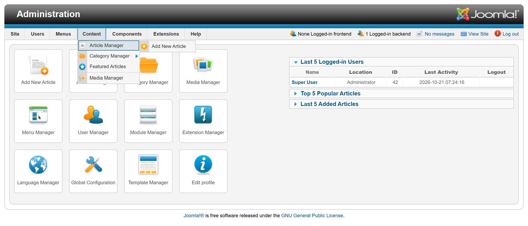
Task: Click Article Manager icon in Content dropdown
Action: click(x=83, y=46)
